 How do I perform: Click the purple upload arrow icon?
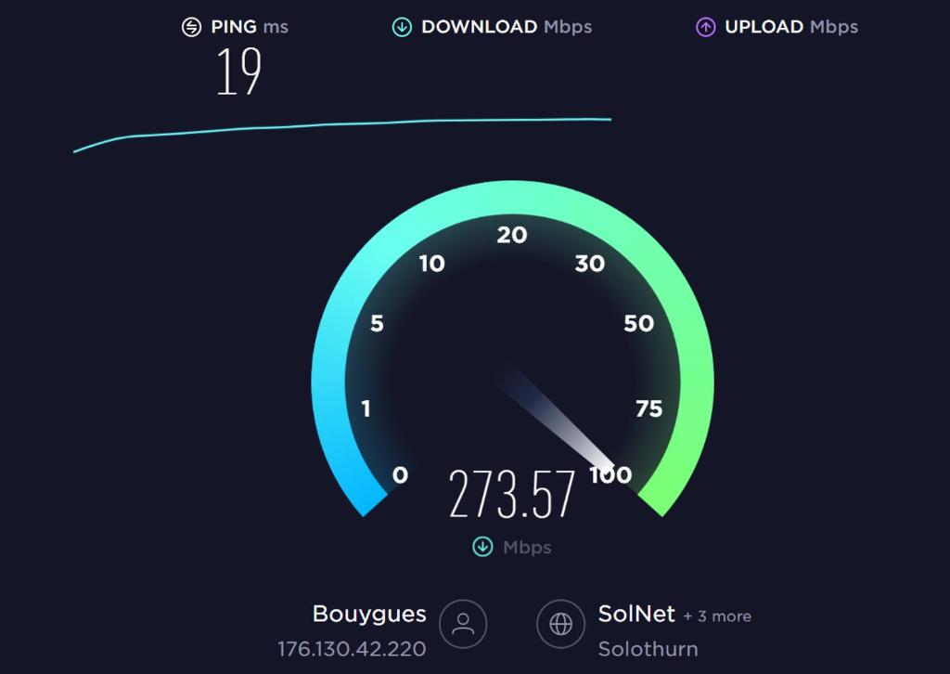pyautogui.click(x=705, y=27)
